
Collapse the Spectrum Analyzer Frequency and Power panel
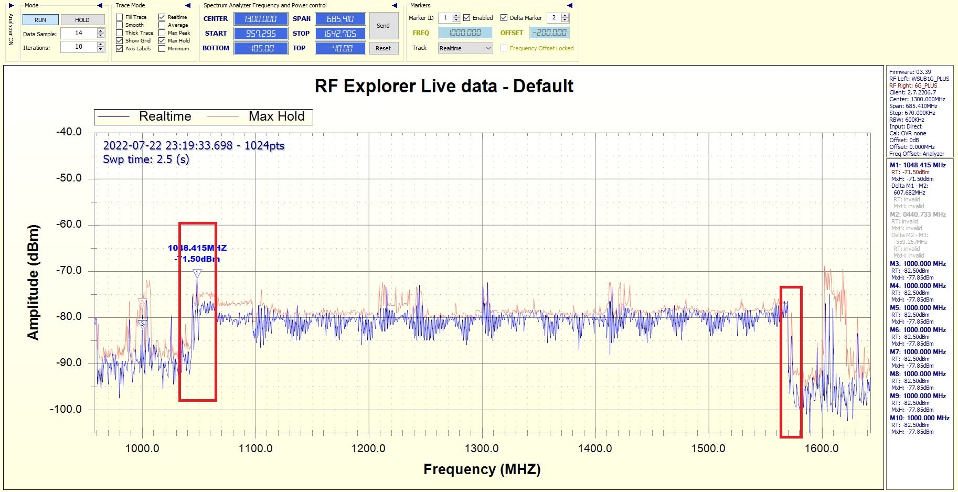(x=395, y=6)
